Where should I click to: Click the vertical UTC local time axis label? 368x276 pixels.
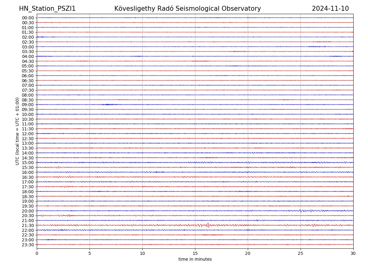point(17,131)
